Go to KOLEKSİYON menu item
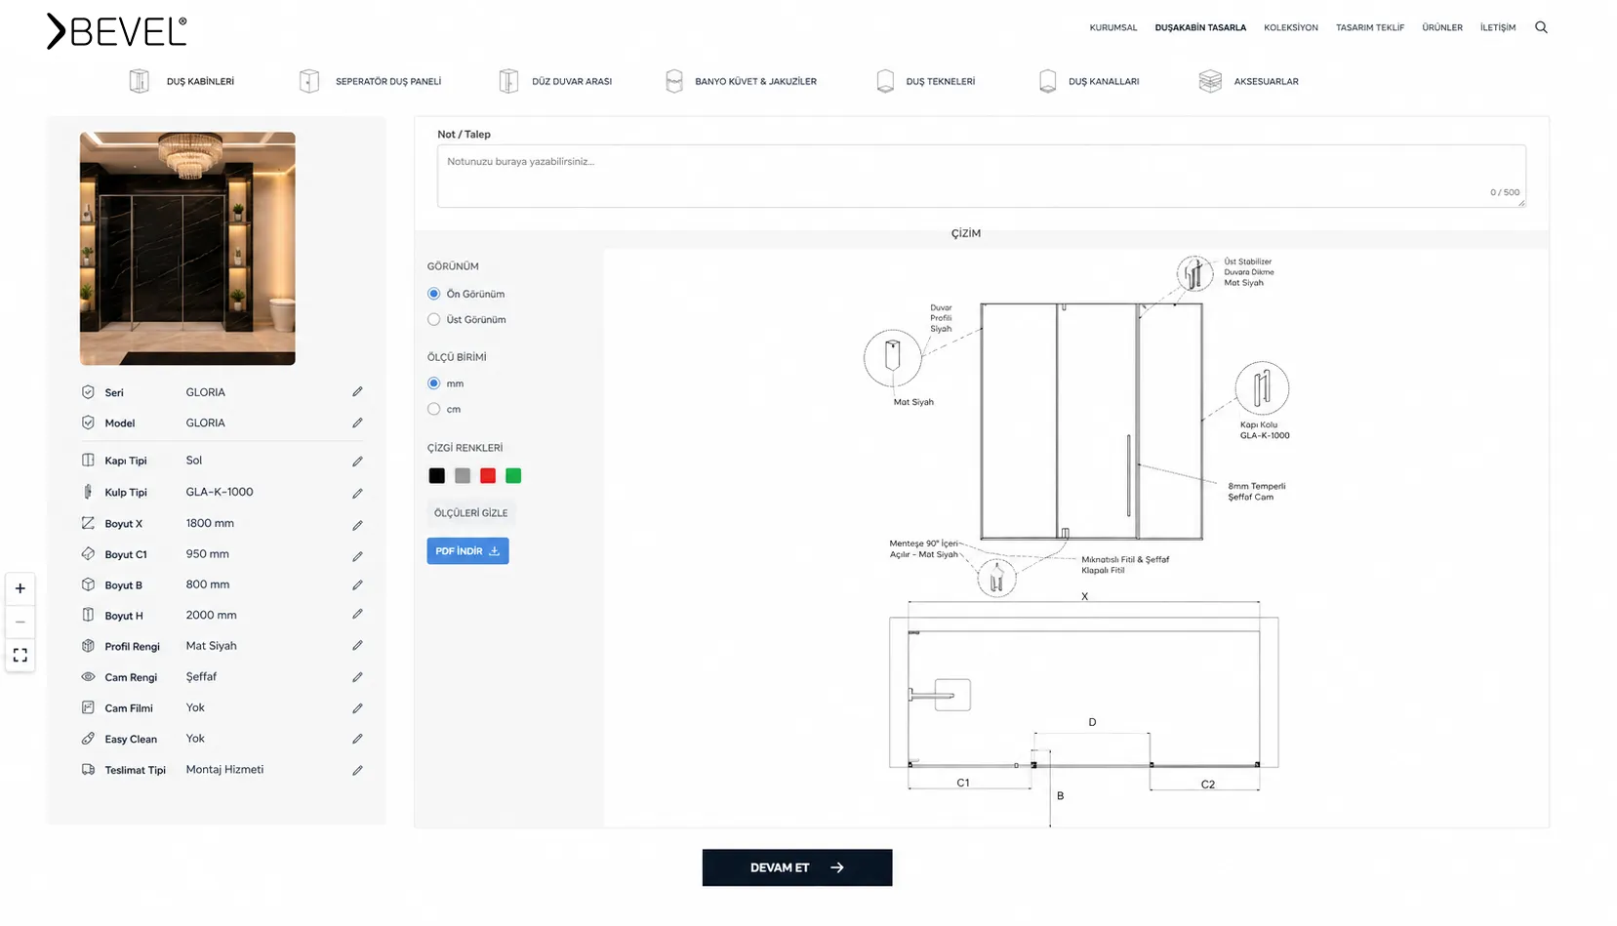Viewport: 1617px width, 926px height. point(1290,27)
